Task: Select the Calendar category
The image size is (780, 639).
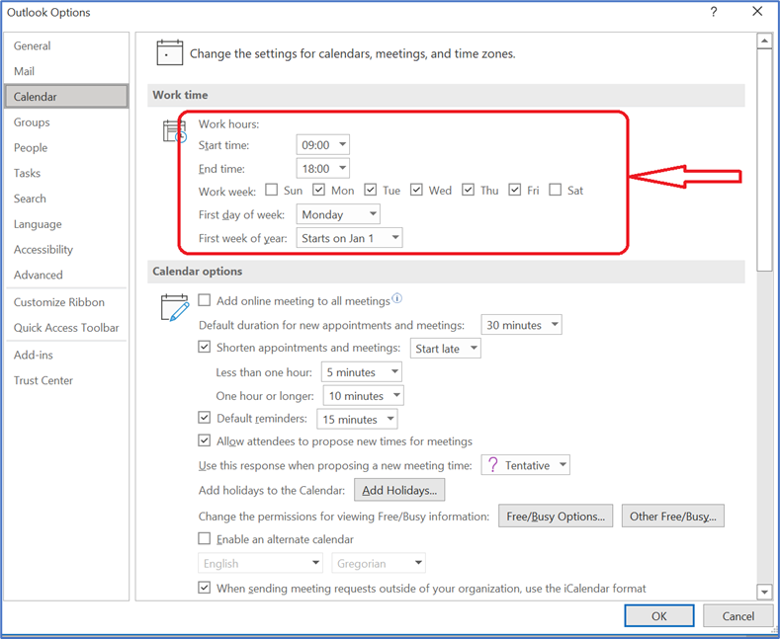Action: (x=66, y=97)
